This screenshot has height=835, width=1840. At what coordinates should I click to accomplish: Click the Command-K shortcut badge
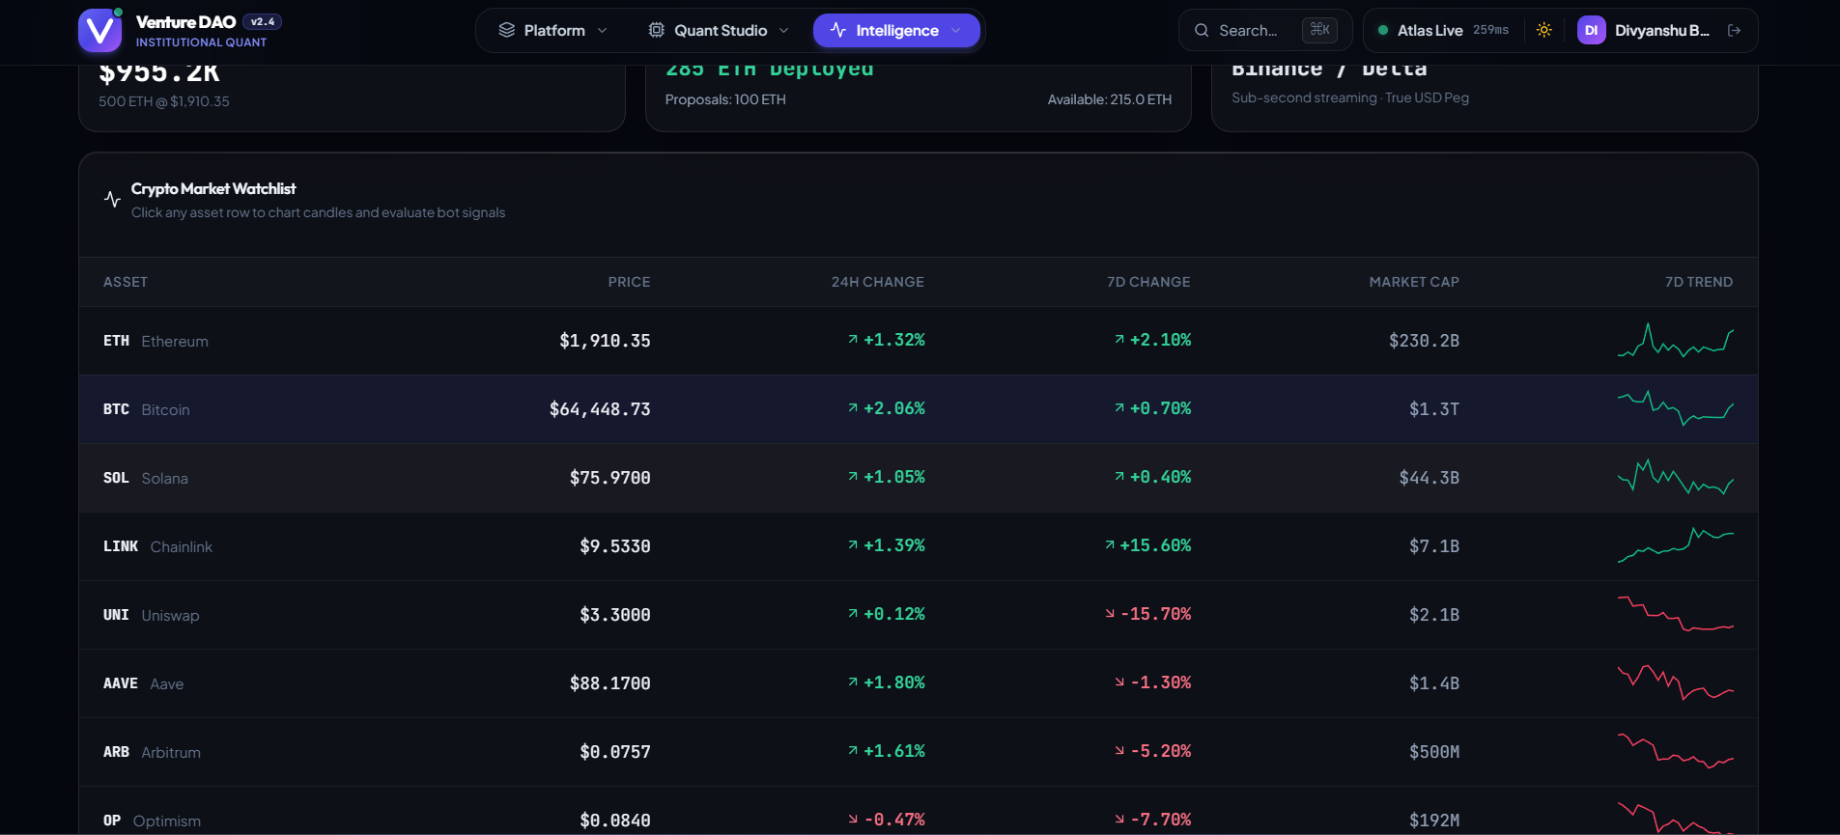coord(1319,30)
